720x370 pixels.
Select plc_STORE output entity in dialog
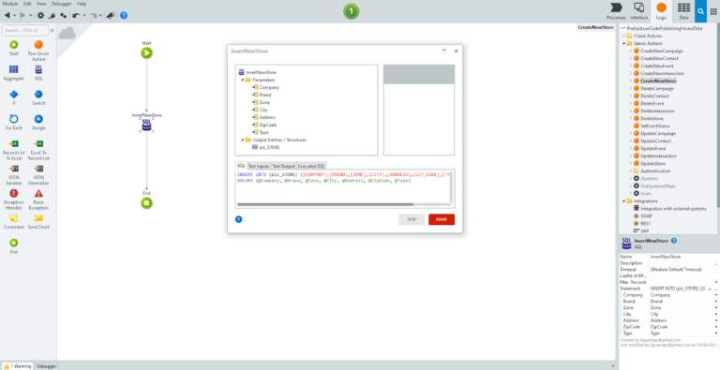click(x=266, y=147)
